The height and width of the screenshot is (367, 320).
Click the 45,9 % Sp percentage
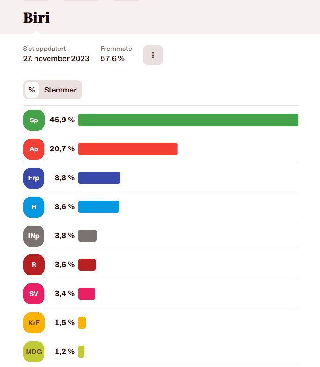click(62, 120)
